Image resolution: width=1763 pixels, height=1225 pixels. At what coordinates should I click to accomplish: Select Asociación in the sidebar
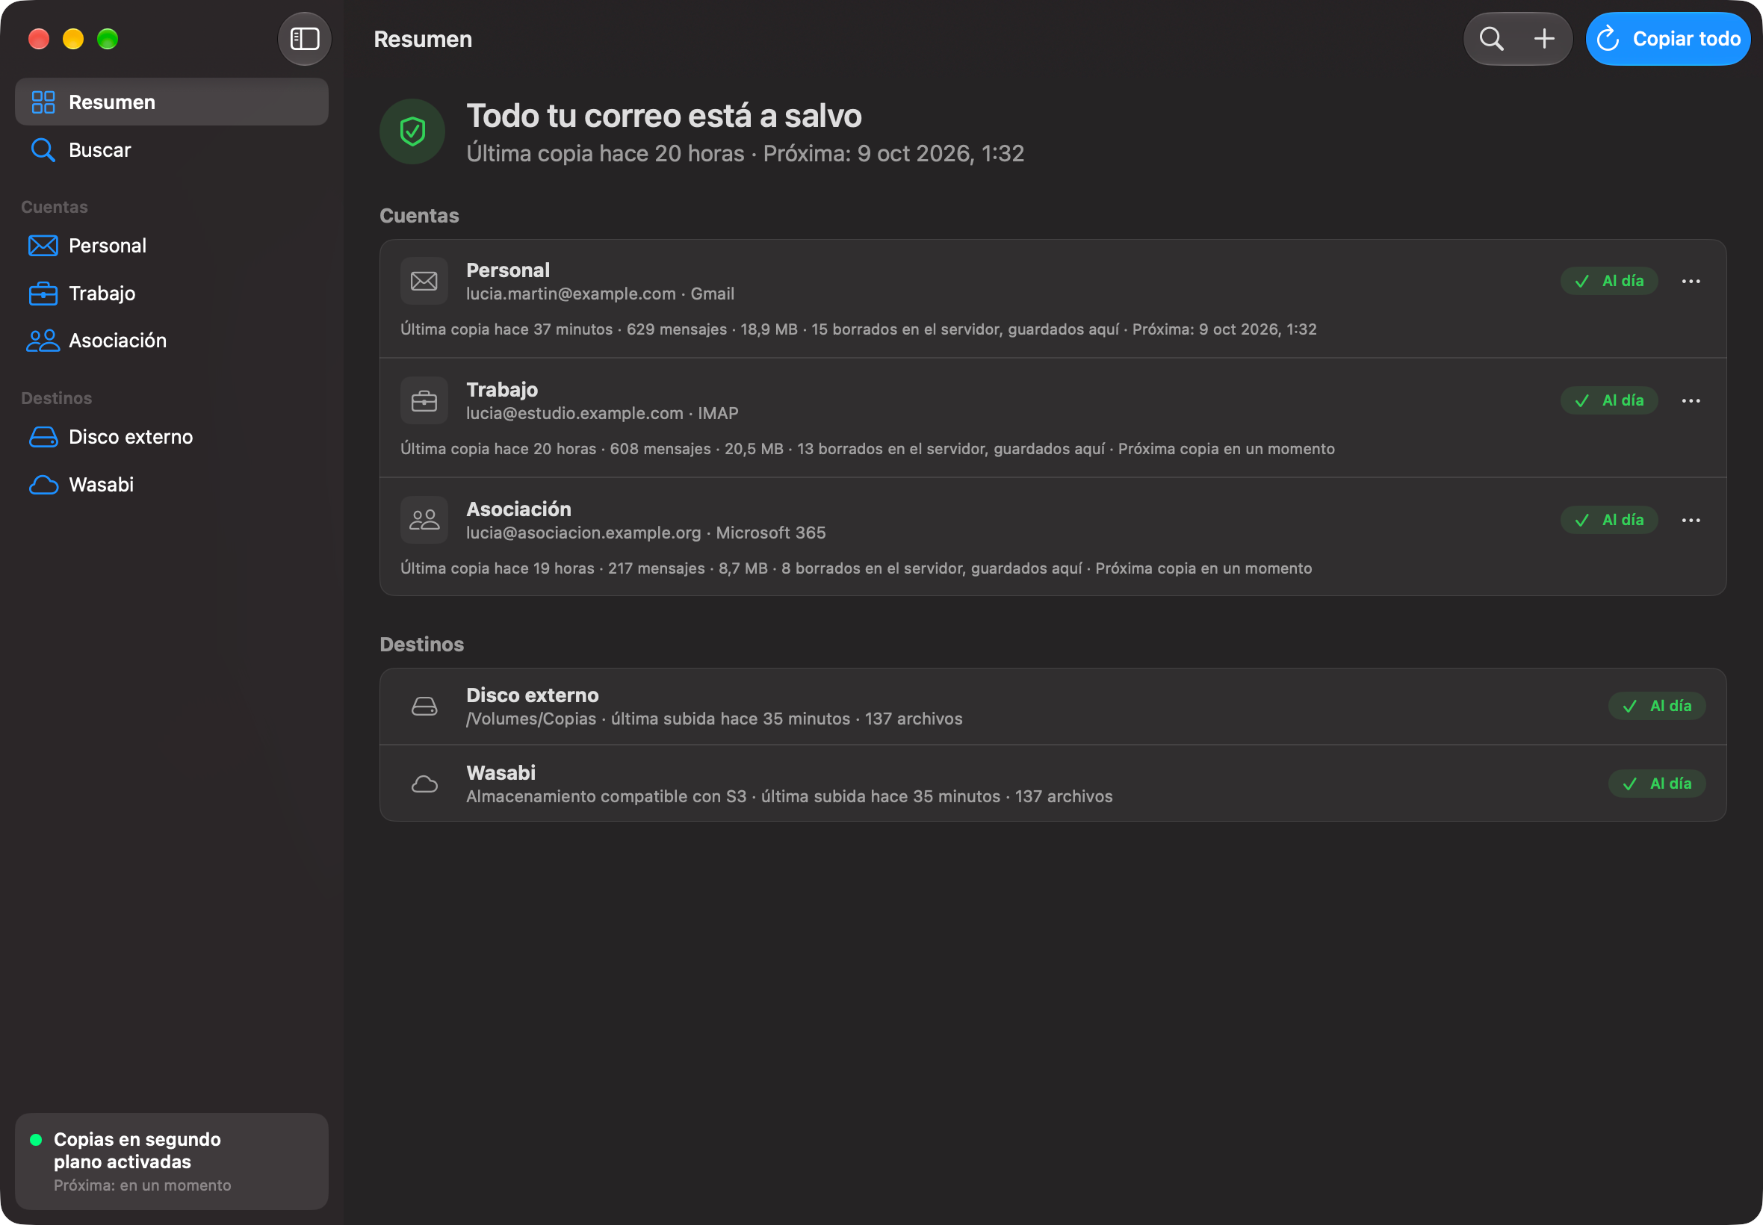[x=172, y=341]
